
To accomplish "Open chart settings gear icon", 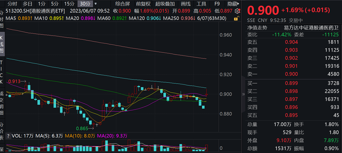I will tap(237, 11).
